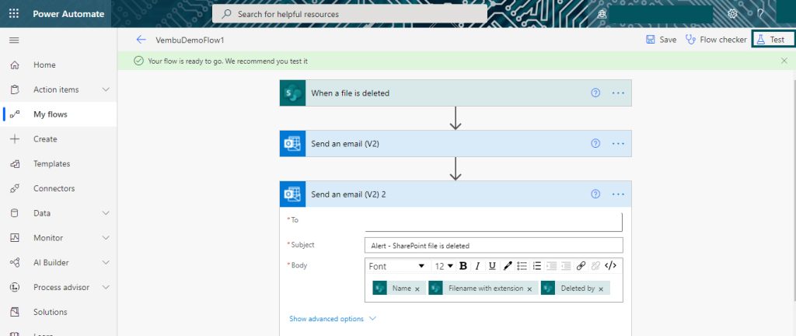Screen dimensions: 796x336
Task: Click the SharePoint icon of the trigger step
Action: coord(292,93)
